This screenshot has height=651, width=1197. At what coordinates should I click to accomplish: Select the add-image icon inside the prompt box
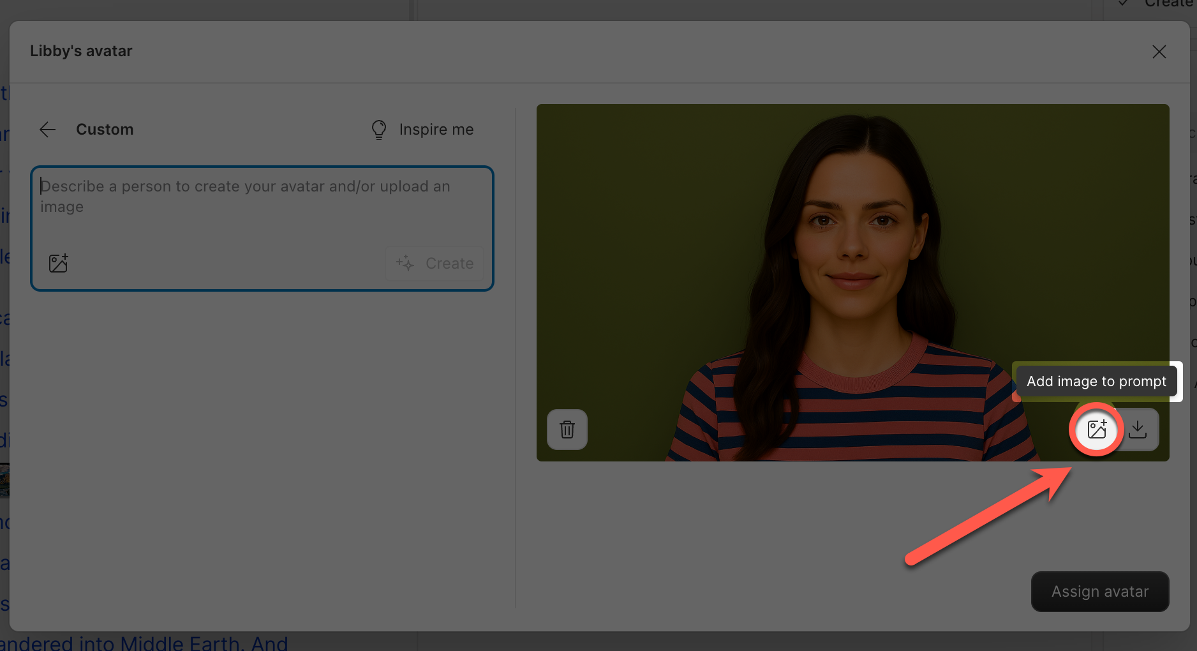point(58,262)
